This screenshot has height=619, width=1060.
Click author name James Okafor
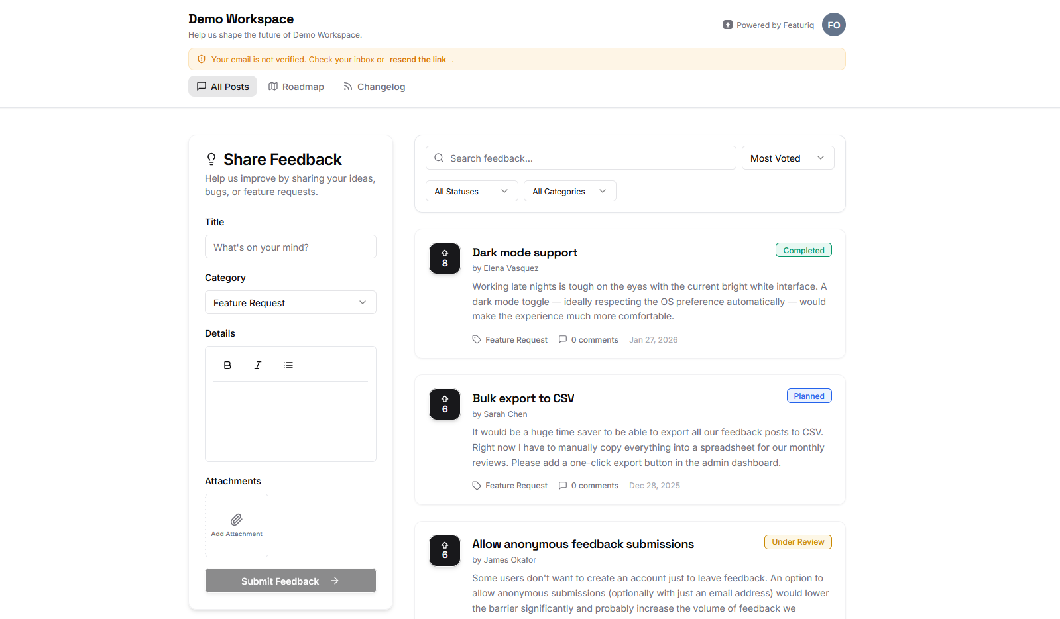click(x=510, y=559)
